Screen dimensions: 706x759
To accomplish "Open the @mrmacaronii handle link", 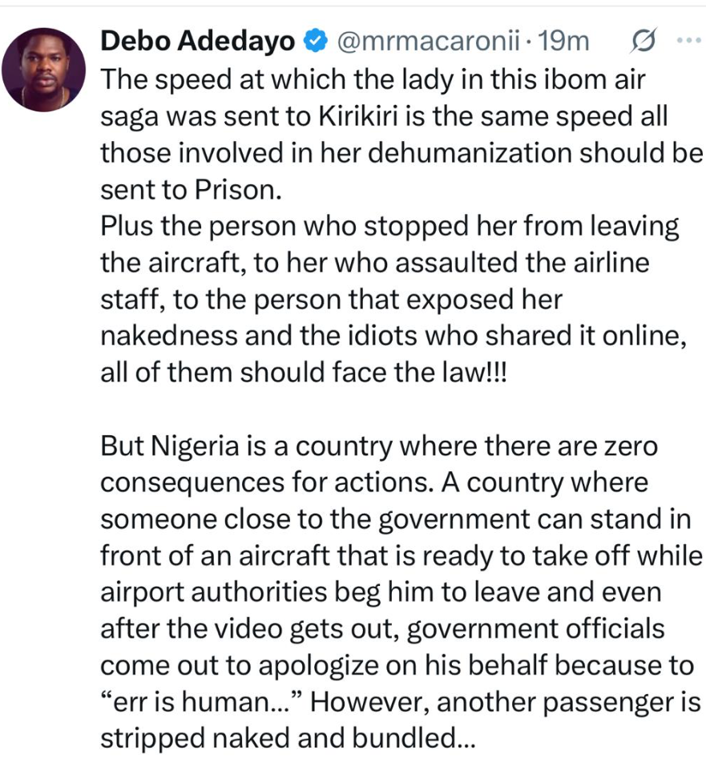I will click(x=431, y=40).
